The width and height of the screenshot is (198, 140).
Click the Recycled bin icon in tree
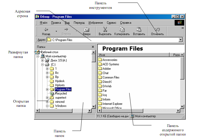[52, 93]
